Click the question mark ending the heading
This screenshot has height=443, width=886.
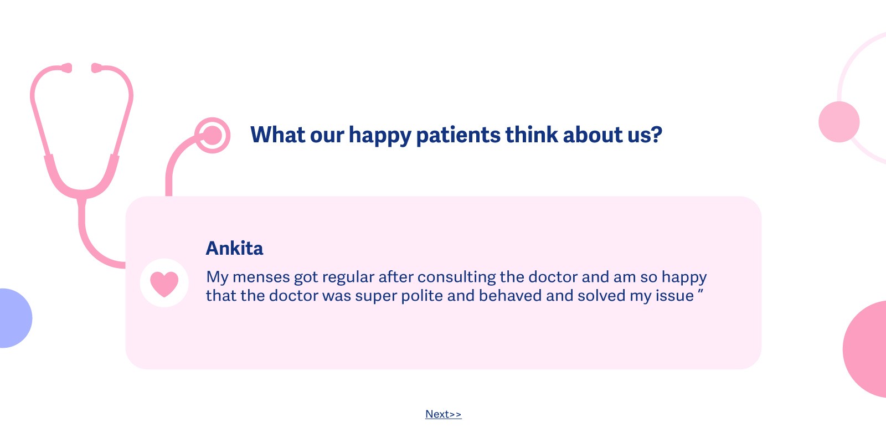click(657, 135)
